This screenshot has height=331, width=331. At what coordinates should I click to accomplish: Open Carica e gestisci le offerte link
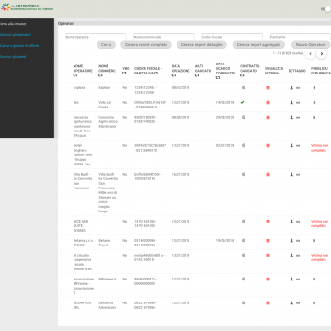19,46
